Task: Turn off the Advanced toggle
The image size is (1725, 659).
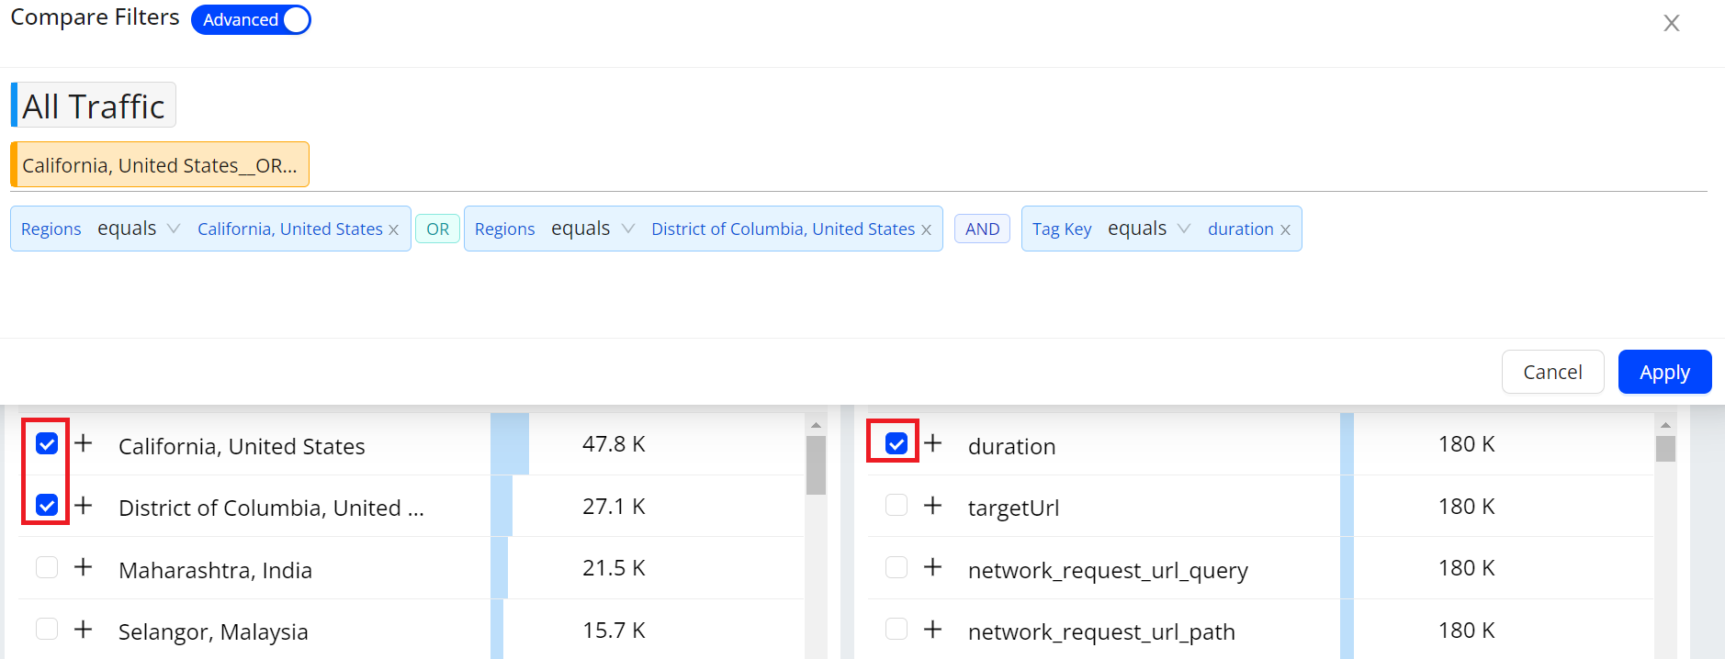Action: tap(251, 20)
